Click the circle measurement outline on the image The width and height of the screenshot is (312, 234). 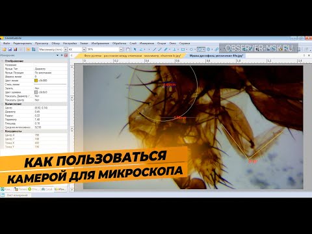(x=197, y=88)
